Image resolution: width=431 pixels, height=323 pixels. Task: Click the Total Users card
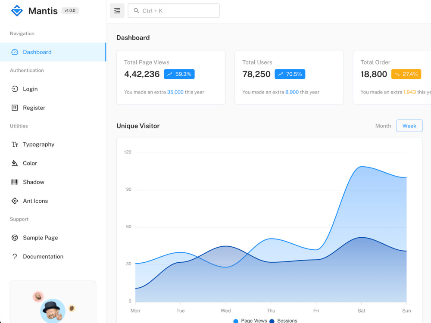(289, 77)
